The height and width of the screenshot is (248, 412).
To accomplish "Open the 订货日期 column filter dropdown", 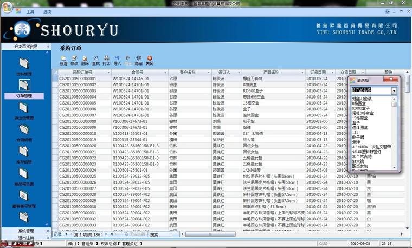I will [x=333, y=73].
